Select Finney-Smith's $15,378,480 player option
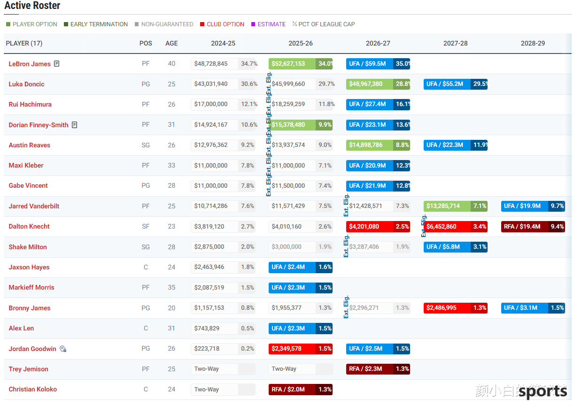This screenshot has height=406, width=574. pos(301,125)
